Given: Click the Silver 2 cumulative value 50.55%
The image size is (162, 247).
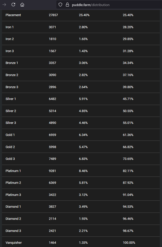Looking at the screenshot, I should click(128, 111).
